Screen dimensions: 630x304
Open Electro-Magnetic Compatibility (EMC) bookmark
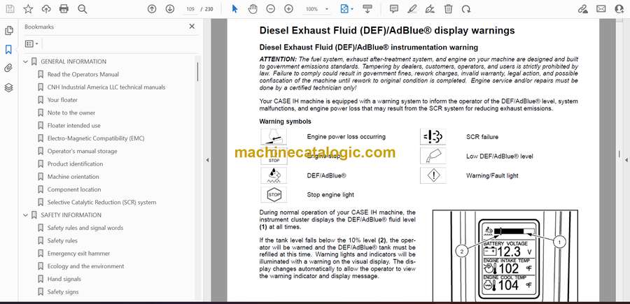click(96, 138)
